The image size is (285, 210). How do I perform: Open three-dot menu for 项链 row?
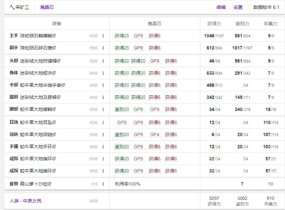103,134
